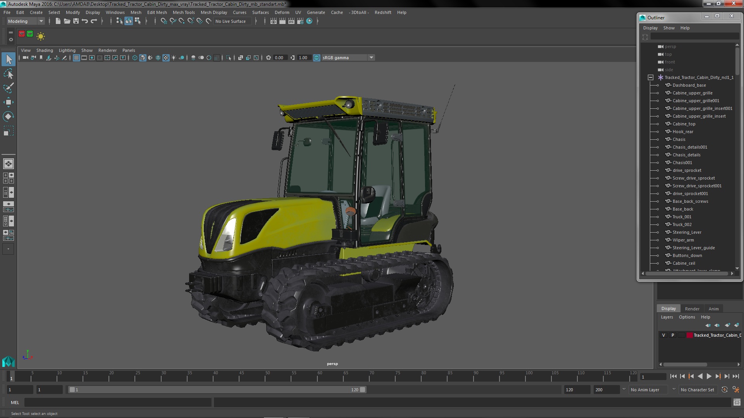744x418 pixels.
Task: Toggle wireframe display in viewport
Action: coord(134,58)
